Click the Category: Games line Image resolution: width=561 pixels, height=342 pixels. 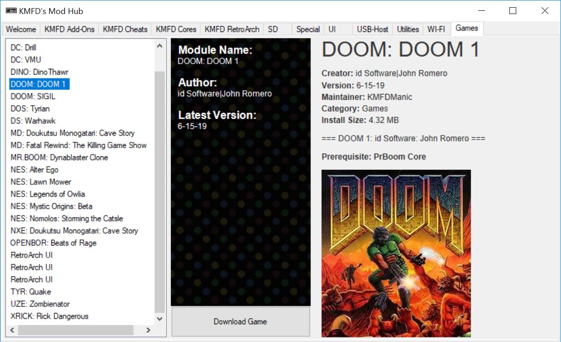[x=355, y=108]
